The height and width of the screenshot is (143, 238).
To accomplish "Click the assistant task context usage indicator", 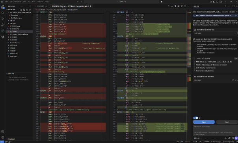I will tap(225, 12).
